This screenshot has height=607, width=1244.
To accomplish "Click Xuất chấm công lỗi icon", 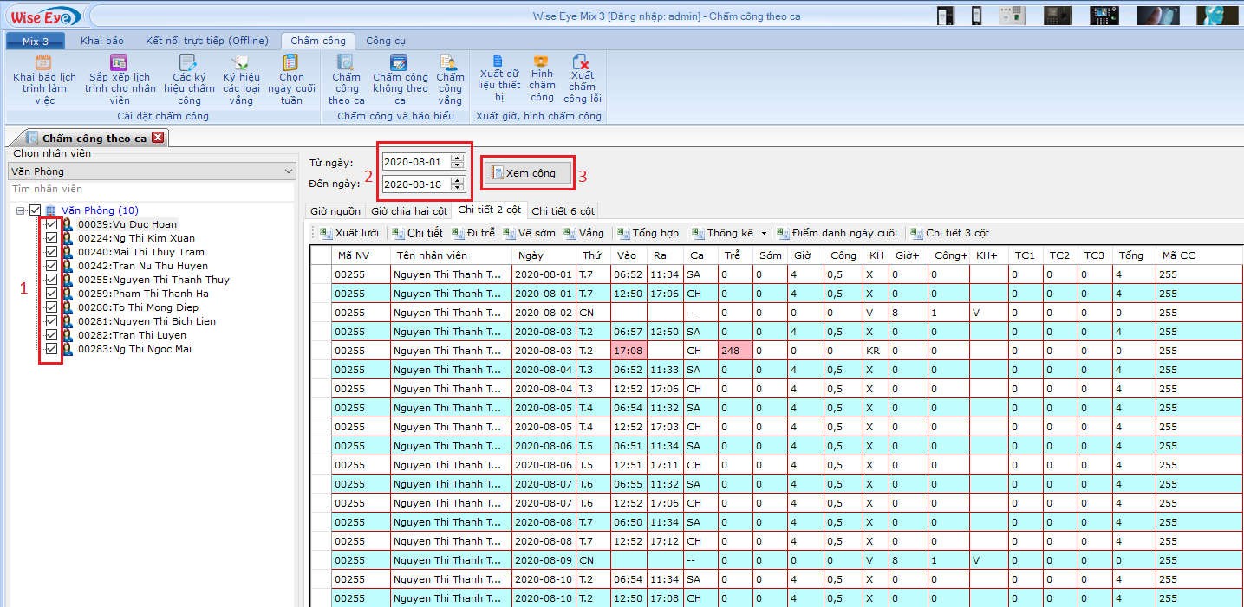I will coord(582,62).
